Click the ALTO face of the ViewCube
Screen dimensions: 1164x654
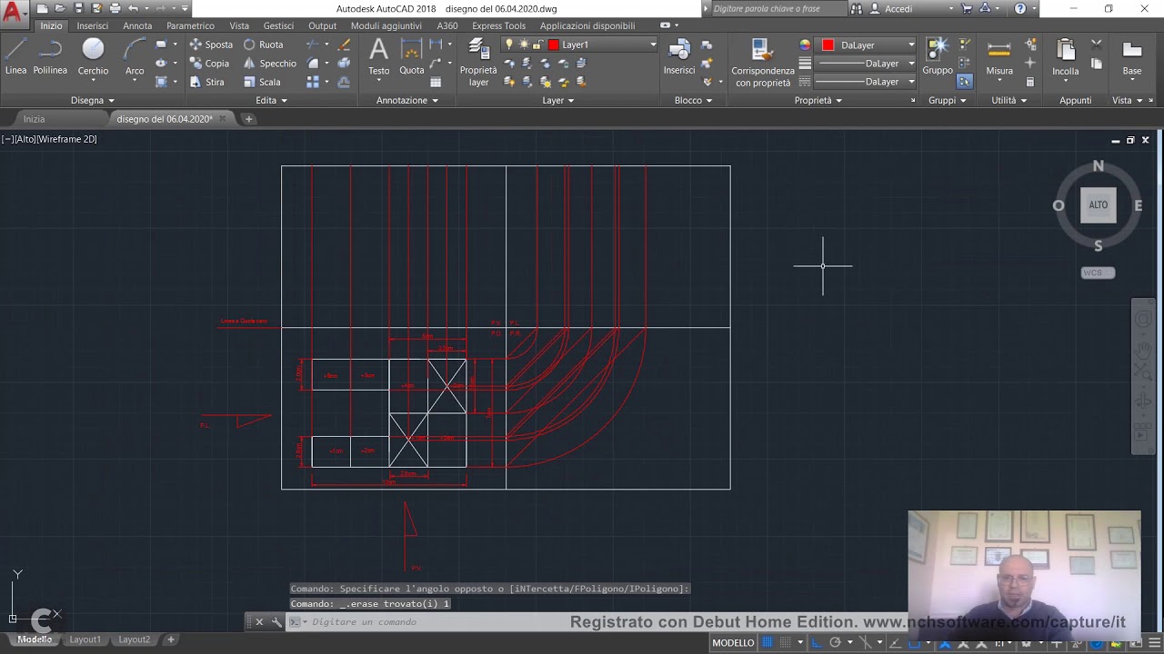click(x=1099, y=205)
